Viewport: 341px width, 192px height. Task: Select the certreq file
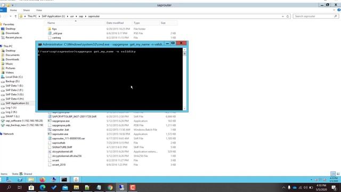(56, 38)
